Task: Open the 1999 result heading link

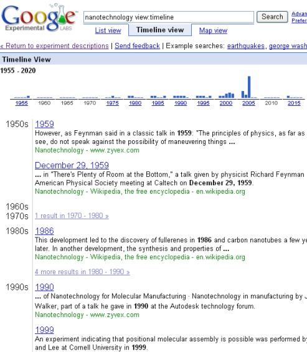Action: point(44,330)
